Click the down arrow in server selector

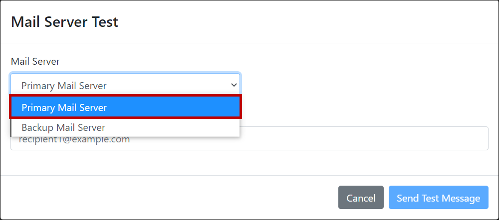click(x=234, y=85)
